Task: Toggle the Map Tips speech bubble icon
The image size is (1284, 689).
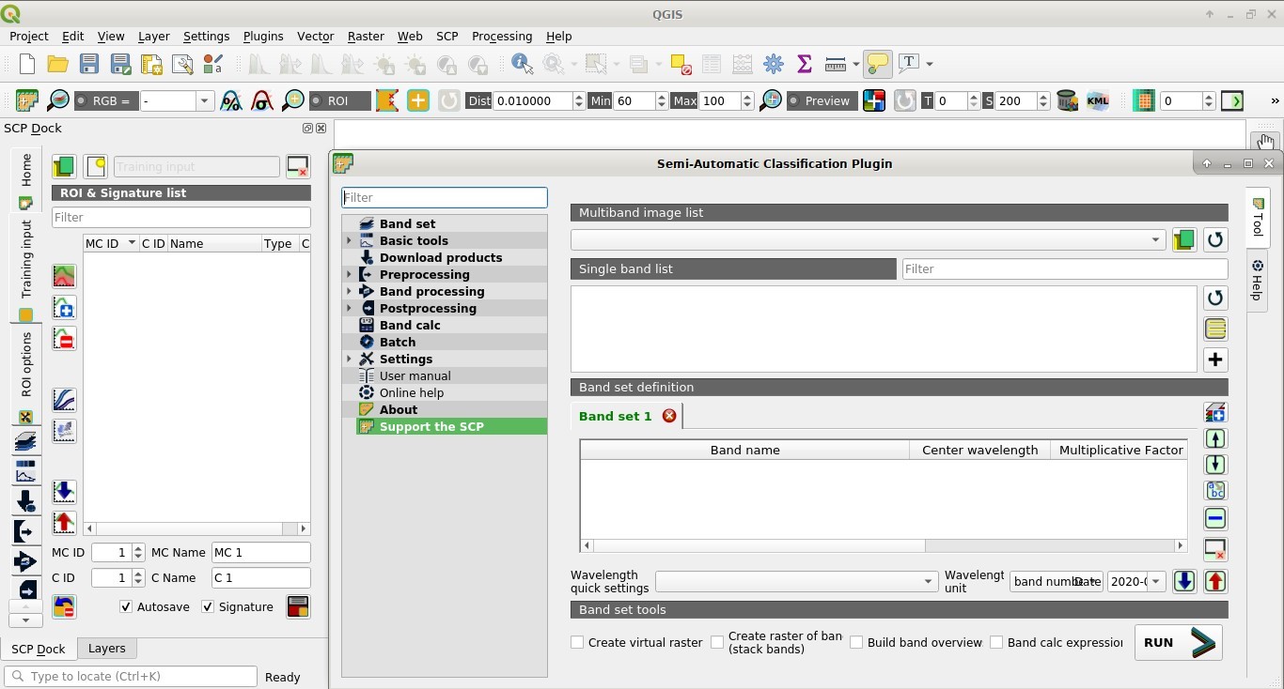Action: coord(877,64)
